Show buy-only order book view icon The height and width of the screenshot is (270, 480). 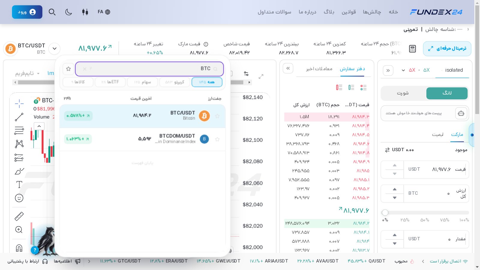(351, 87)
